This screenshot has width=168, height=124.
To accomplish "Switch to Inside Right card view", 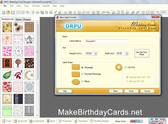I will tap(37, 121).
